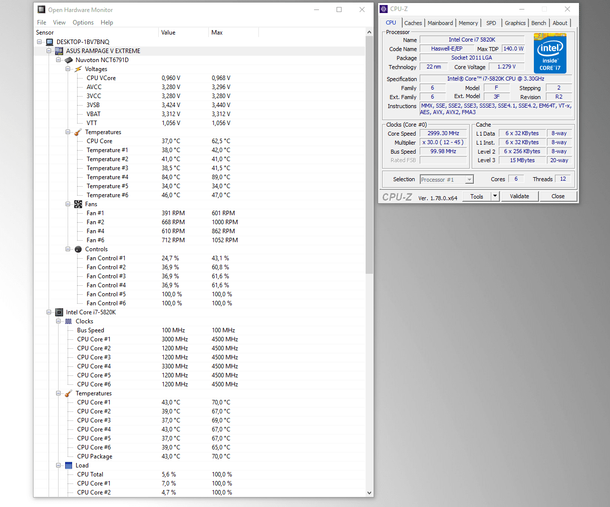The width and height of the screenshot is (610, 507).
Task: Collapse the DESKTOP-1BV7BNQ tree node
Action: point(40,42)
